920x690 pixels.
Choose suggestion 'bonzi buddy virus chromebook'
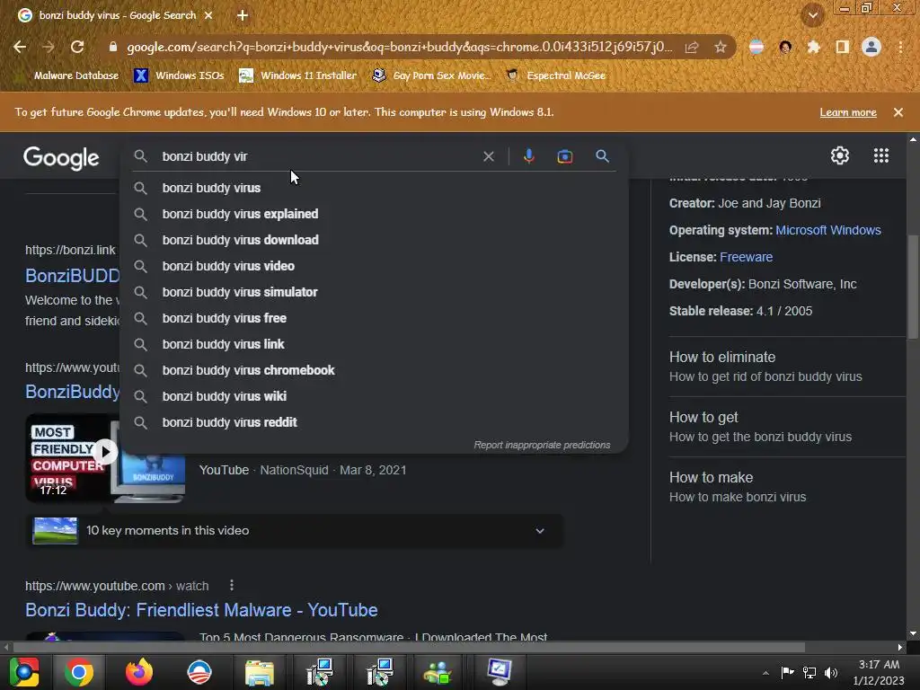click(x=375, y=370)
